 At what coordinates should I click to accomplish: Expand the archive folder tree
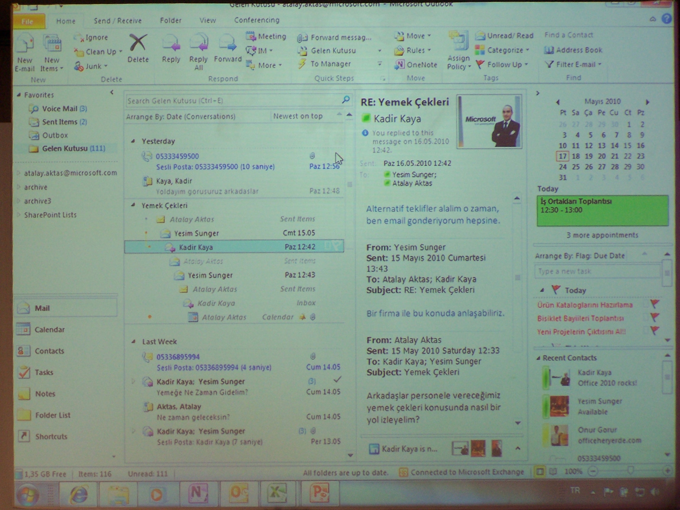(x=18, y=187)
